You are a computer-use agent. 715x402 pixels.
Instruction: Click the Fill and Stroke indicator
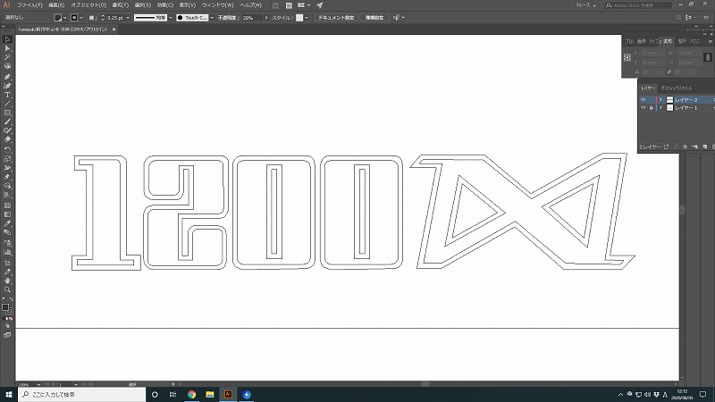(7, 308)
